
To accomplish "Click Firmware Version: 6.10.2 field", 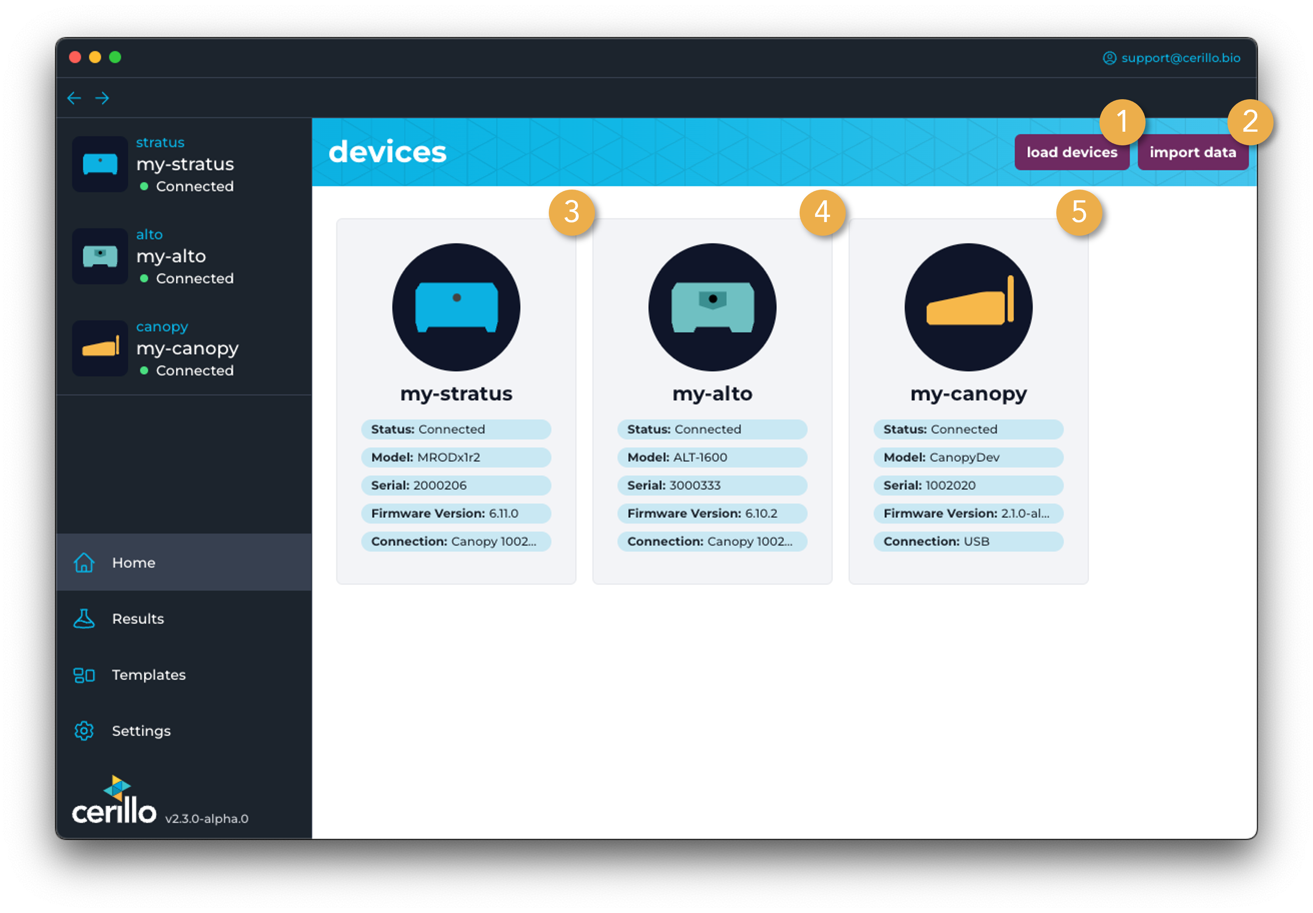I will coord(713,514).
